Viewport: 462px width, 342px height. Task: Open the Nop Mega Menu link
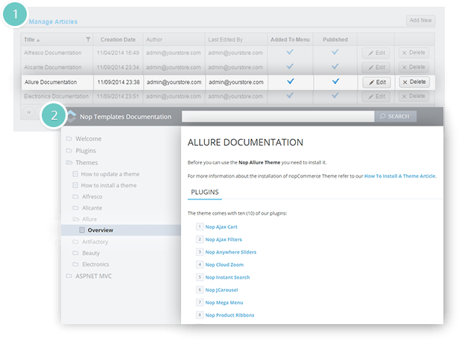tap(224, 303)
